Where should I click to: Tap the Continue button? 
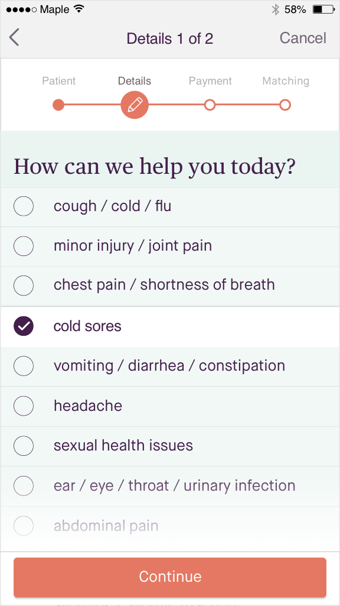170,577
